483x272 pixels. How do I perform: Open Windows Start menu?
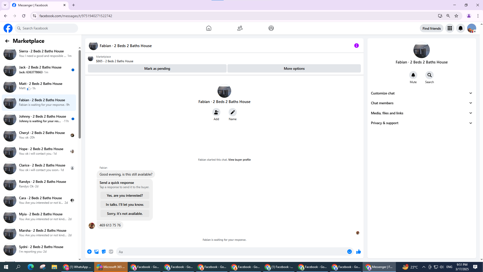point(6,267)
